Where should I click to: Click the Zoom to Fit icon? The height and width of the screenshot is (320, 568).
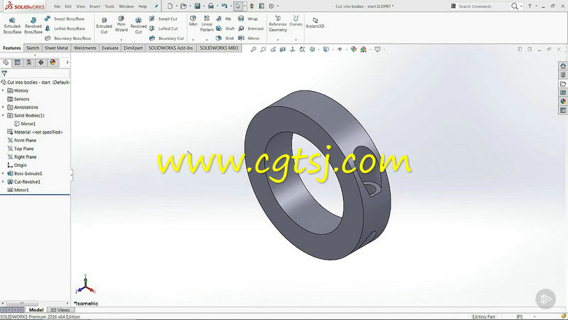(x=253, y=49)
